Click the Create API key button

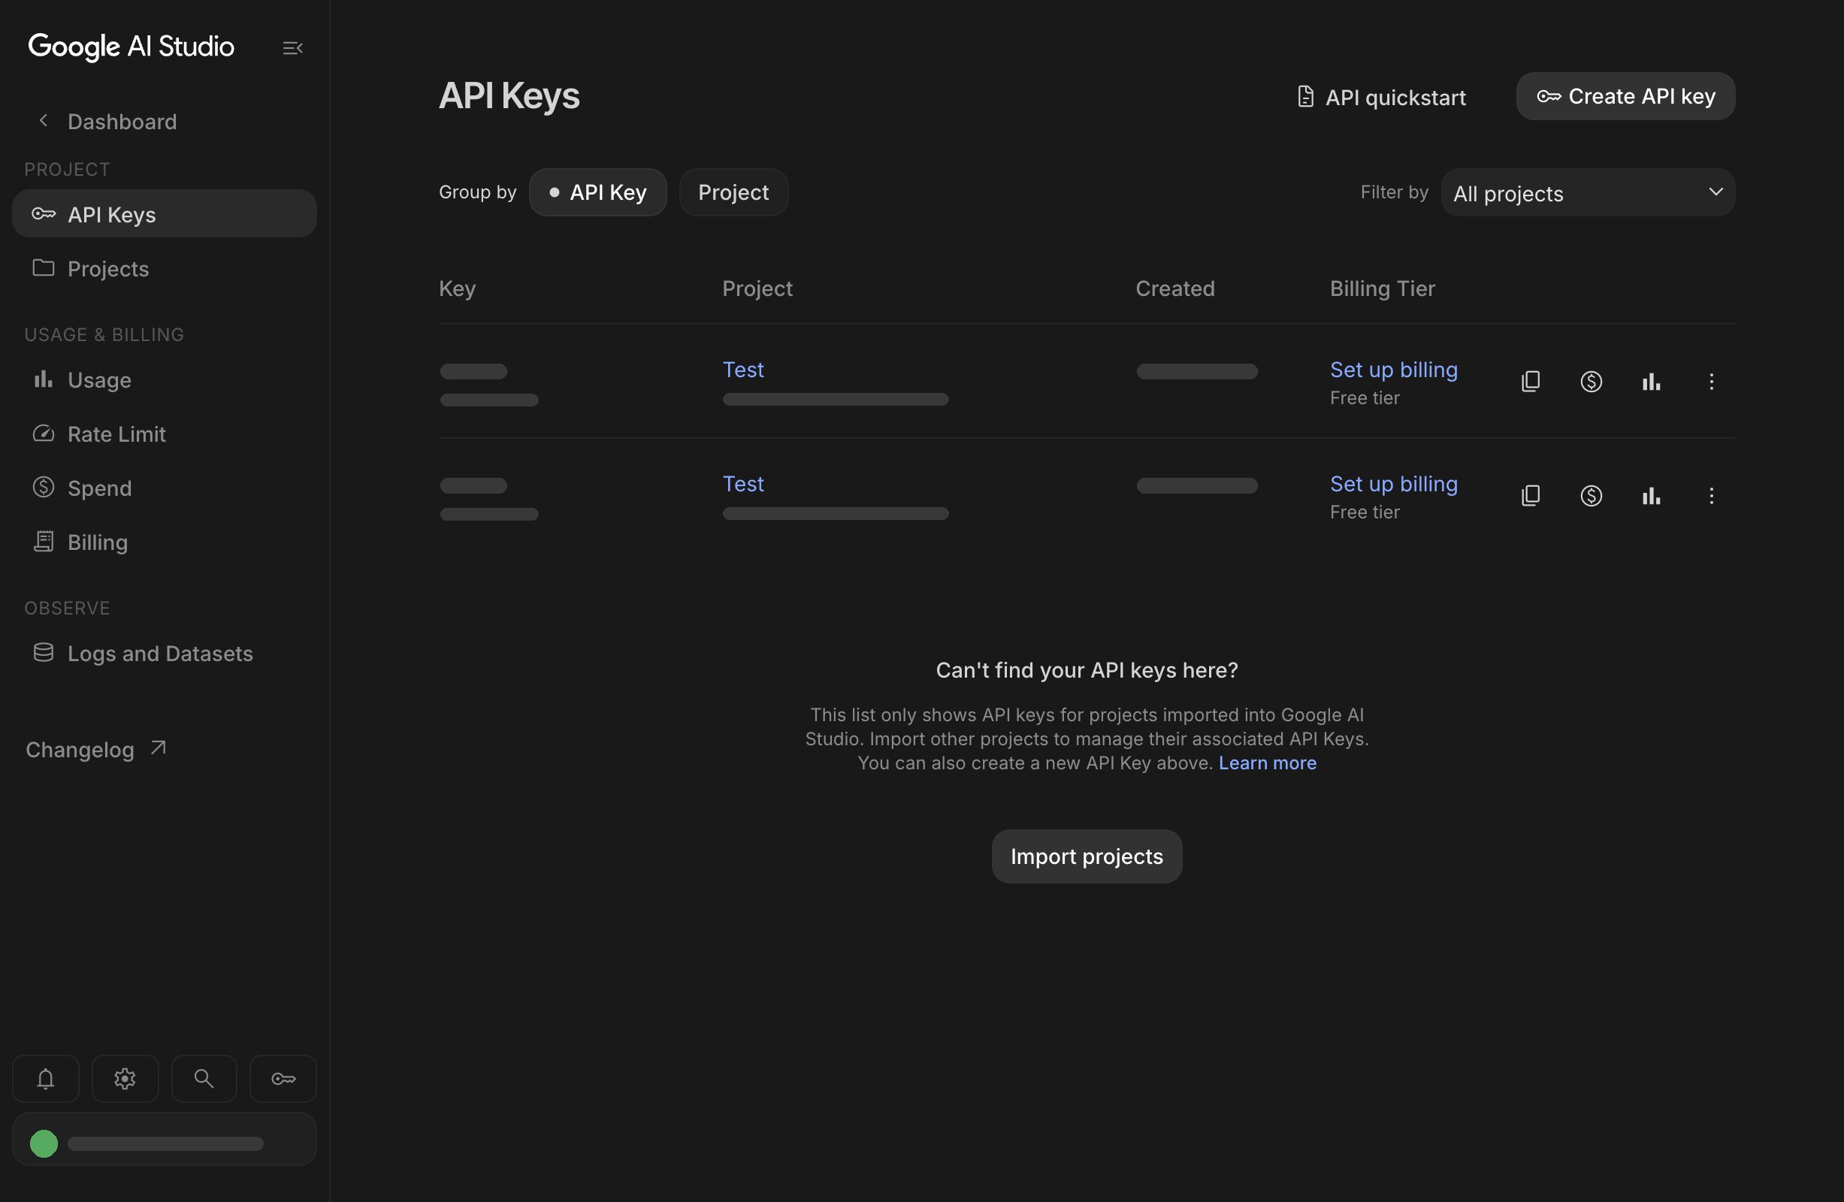tap(1625, 96)
